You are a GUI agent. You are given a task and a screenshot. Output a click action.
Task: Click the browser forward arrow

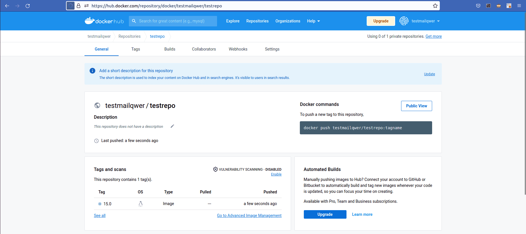17,6
